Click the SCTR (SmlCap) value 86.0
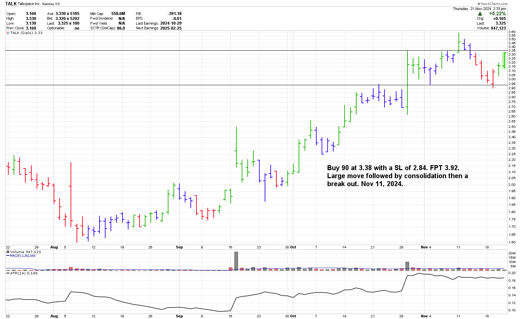 [121, 28]
